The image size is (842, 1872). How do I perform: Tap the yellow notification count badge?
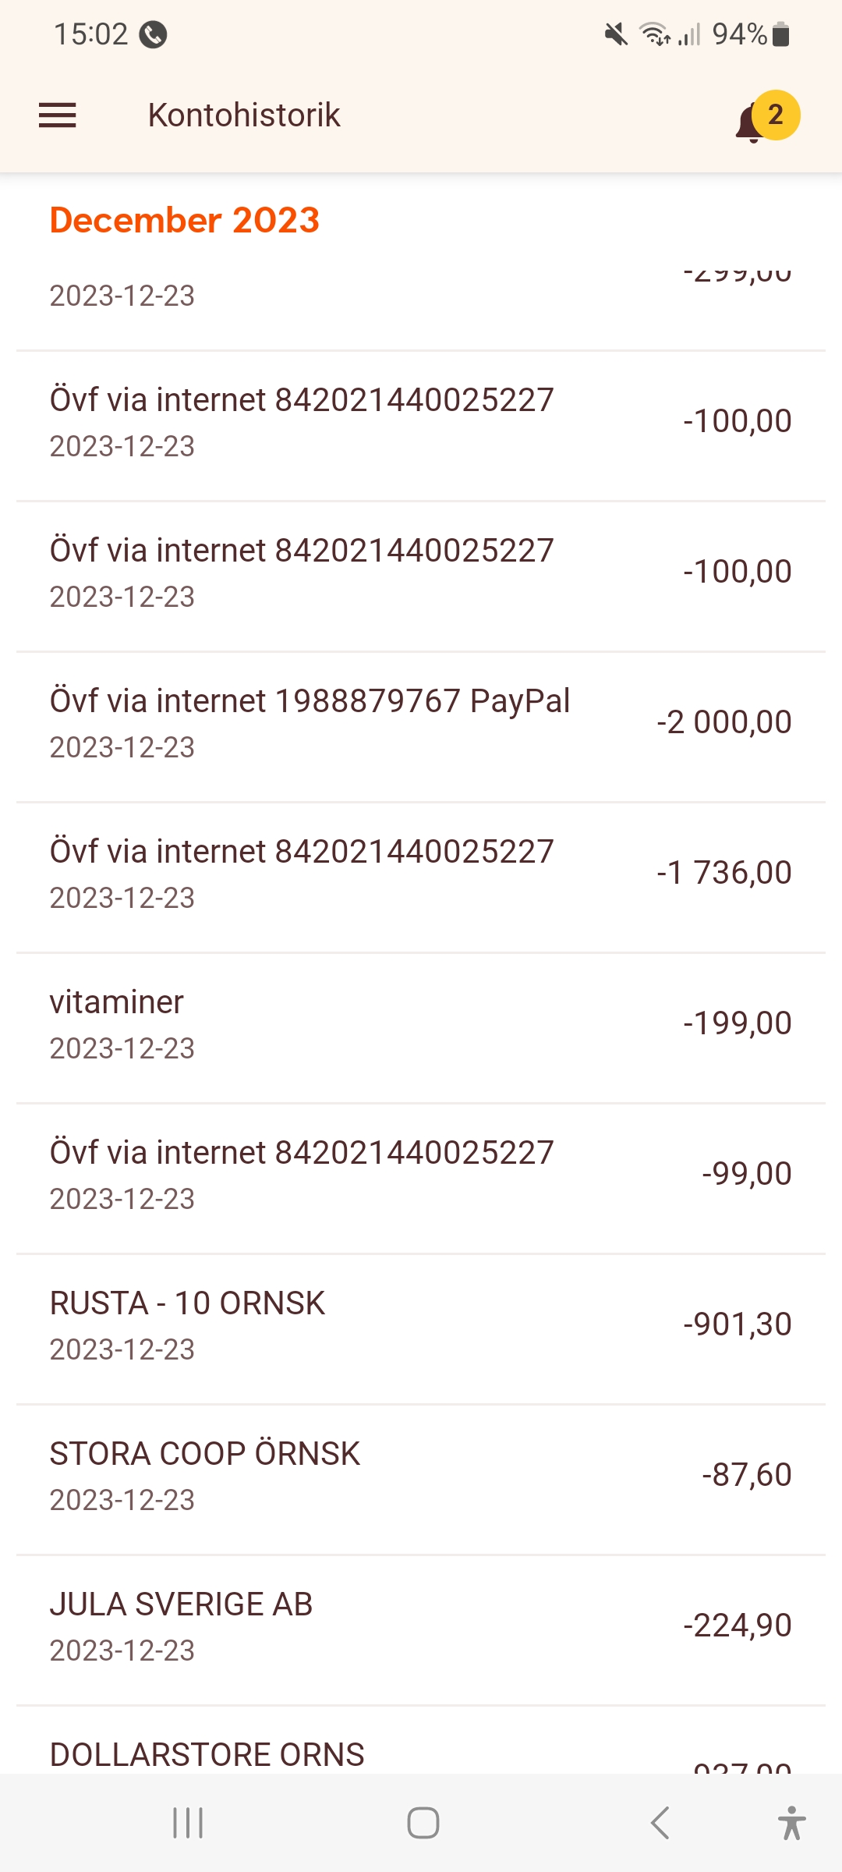(x=776, y=115)
